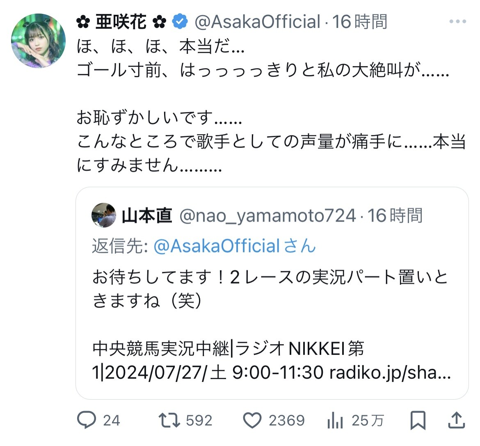Retweet this post via the repost icon
This screenshot has height=446, width=480.
[x=169, y=420]
